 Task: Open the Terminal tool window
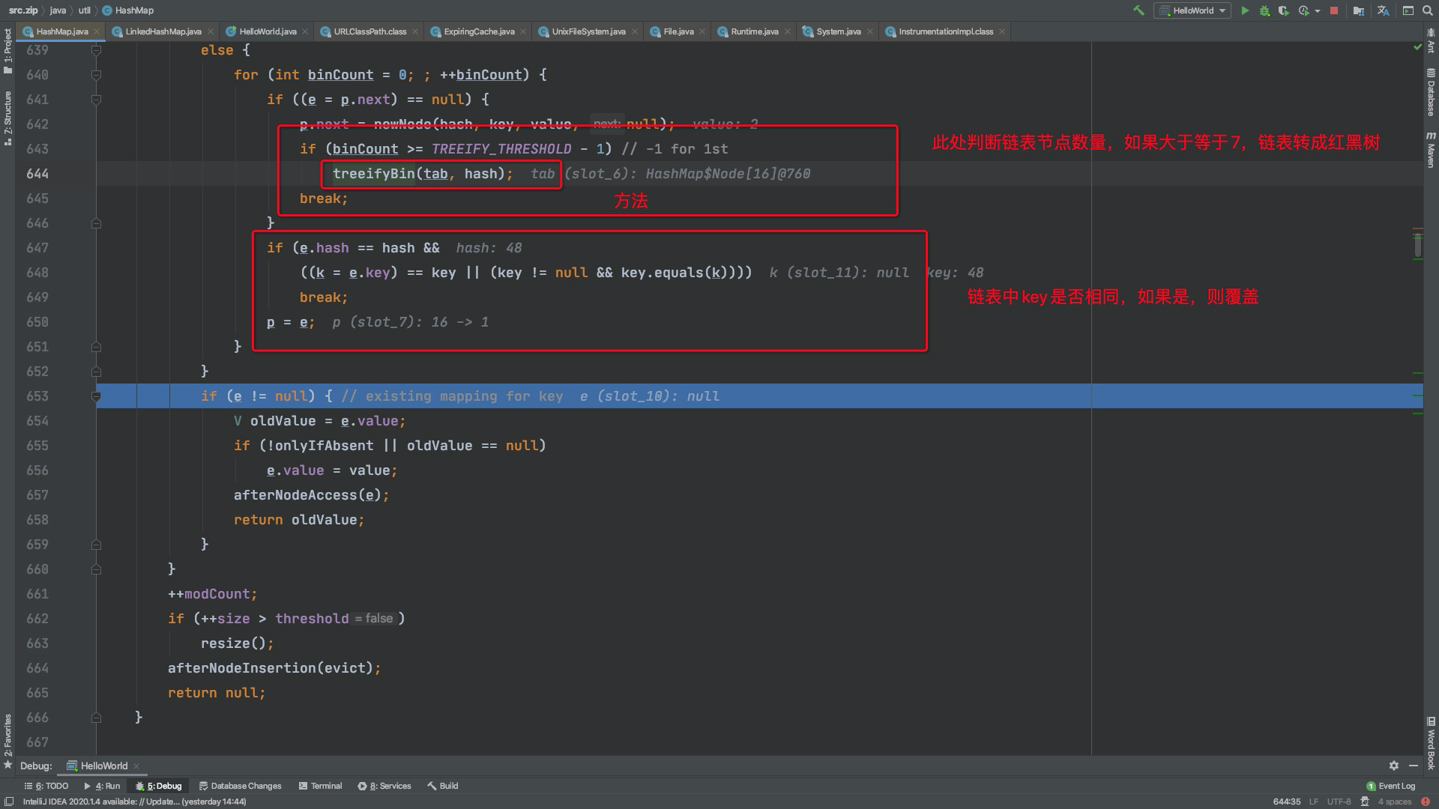[320, 786]
